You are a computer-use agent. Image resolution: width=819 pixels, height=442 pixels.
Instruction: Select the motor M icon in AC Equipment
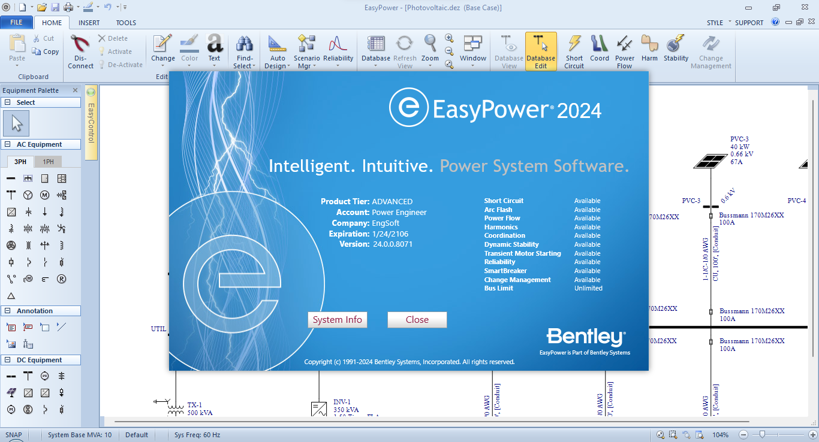pyautogui.click(x=44, y=195)
